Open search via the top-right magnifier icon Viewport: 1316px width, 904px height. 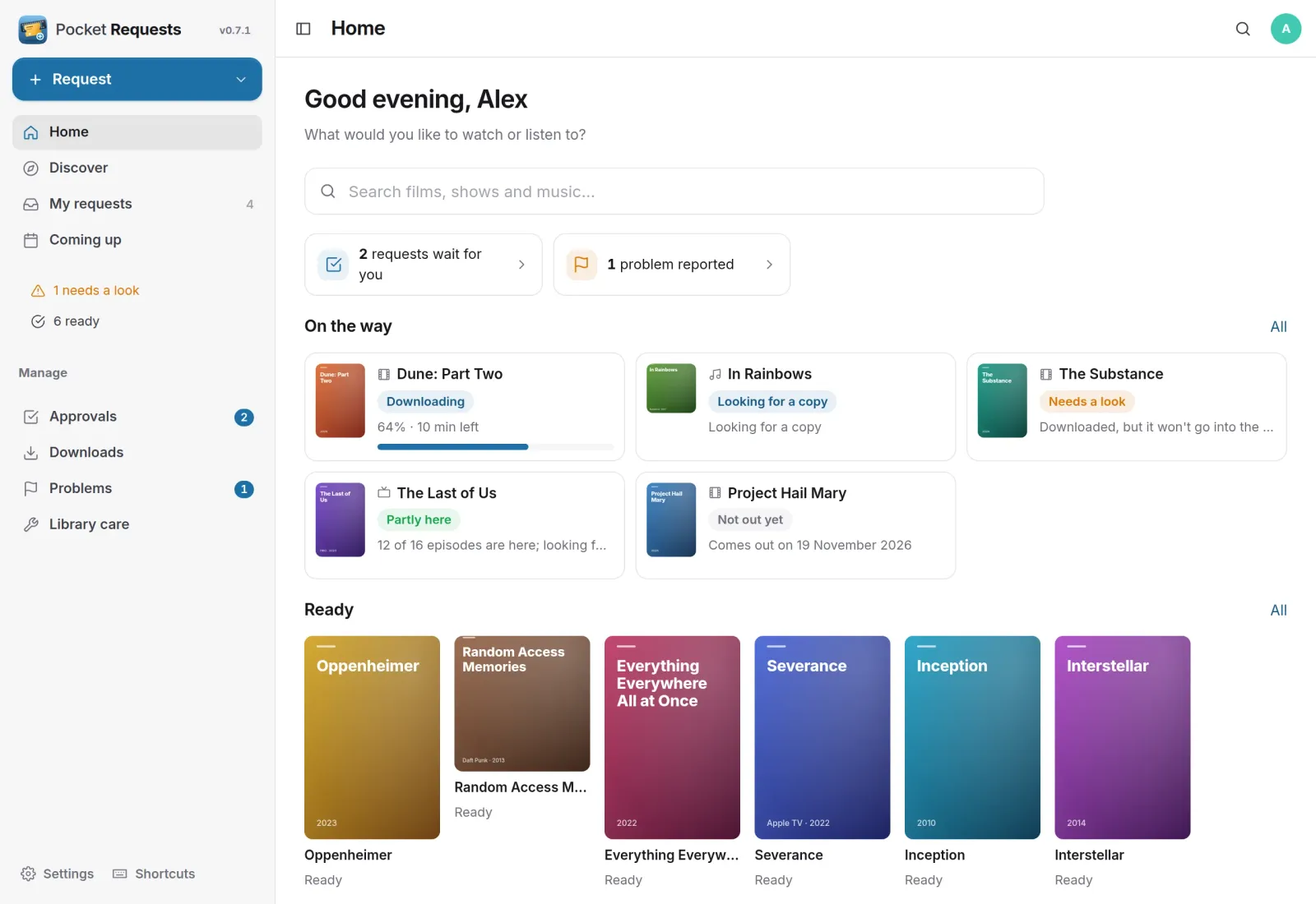(1243, 29)
